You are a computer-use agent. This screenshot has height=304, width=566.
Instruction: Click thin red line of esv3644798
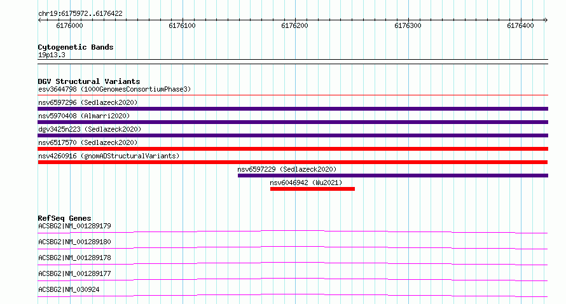[x=293, y=95]
